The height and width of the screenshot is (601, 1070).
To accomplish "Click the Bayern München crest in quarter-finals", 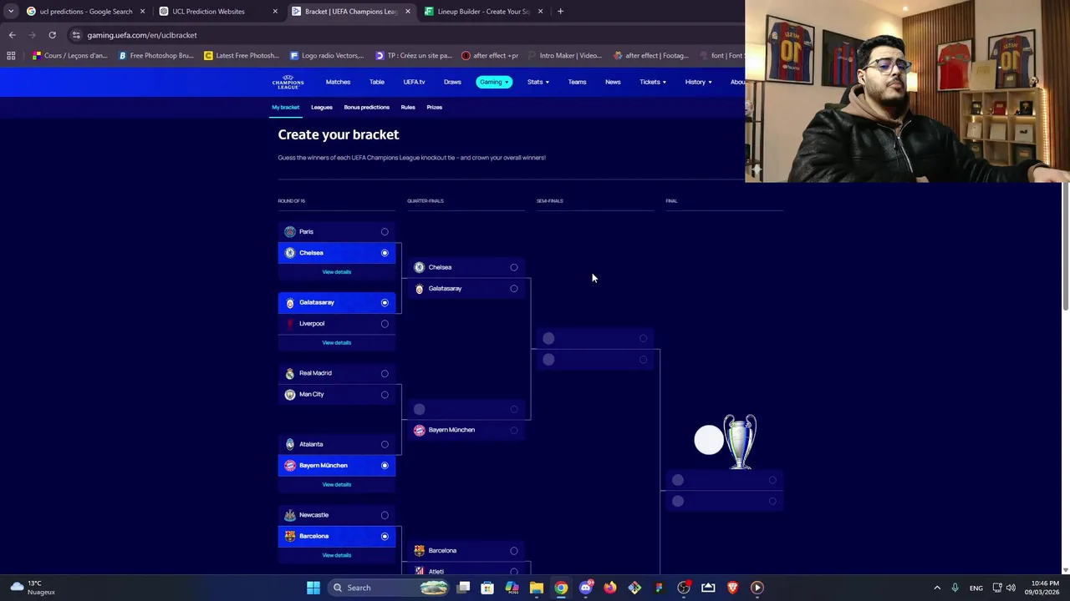I will point(420,430).
